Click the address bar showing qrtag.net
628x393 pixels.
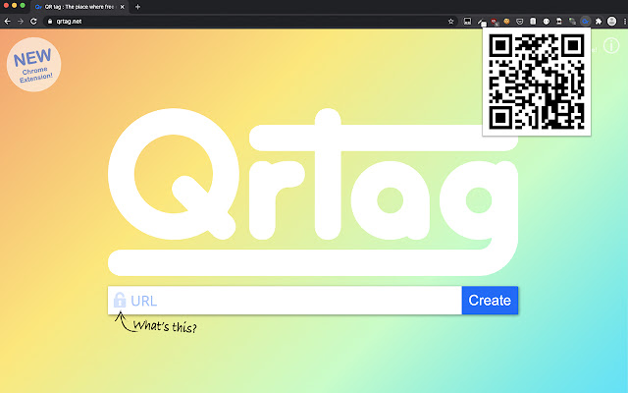tap(248, 22)
